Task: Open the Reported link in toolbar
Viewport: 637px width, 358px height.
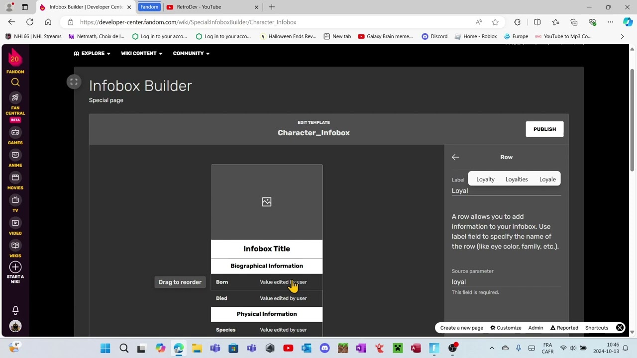Action: click(564, 328)
